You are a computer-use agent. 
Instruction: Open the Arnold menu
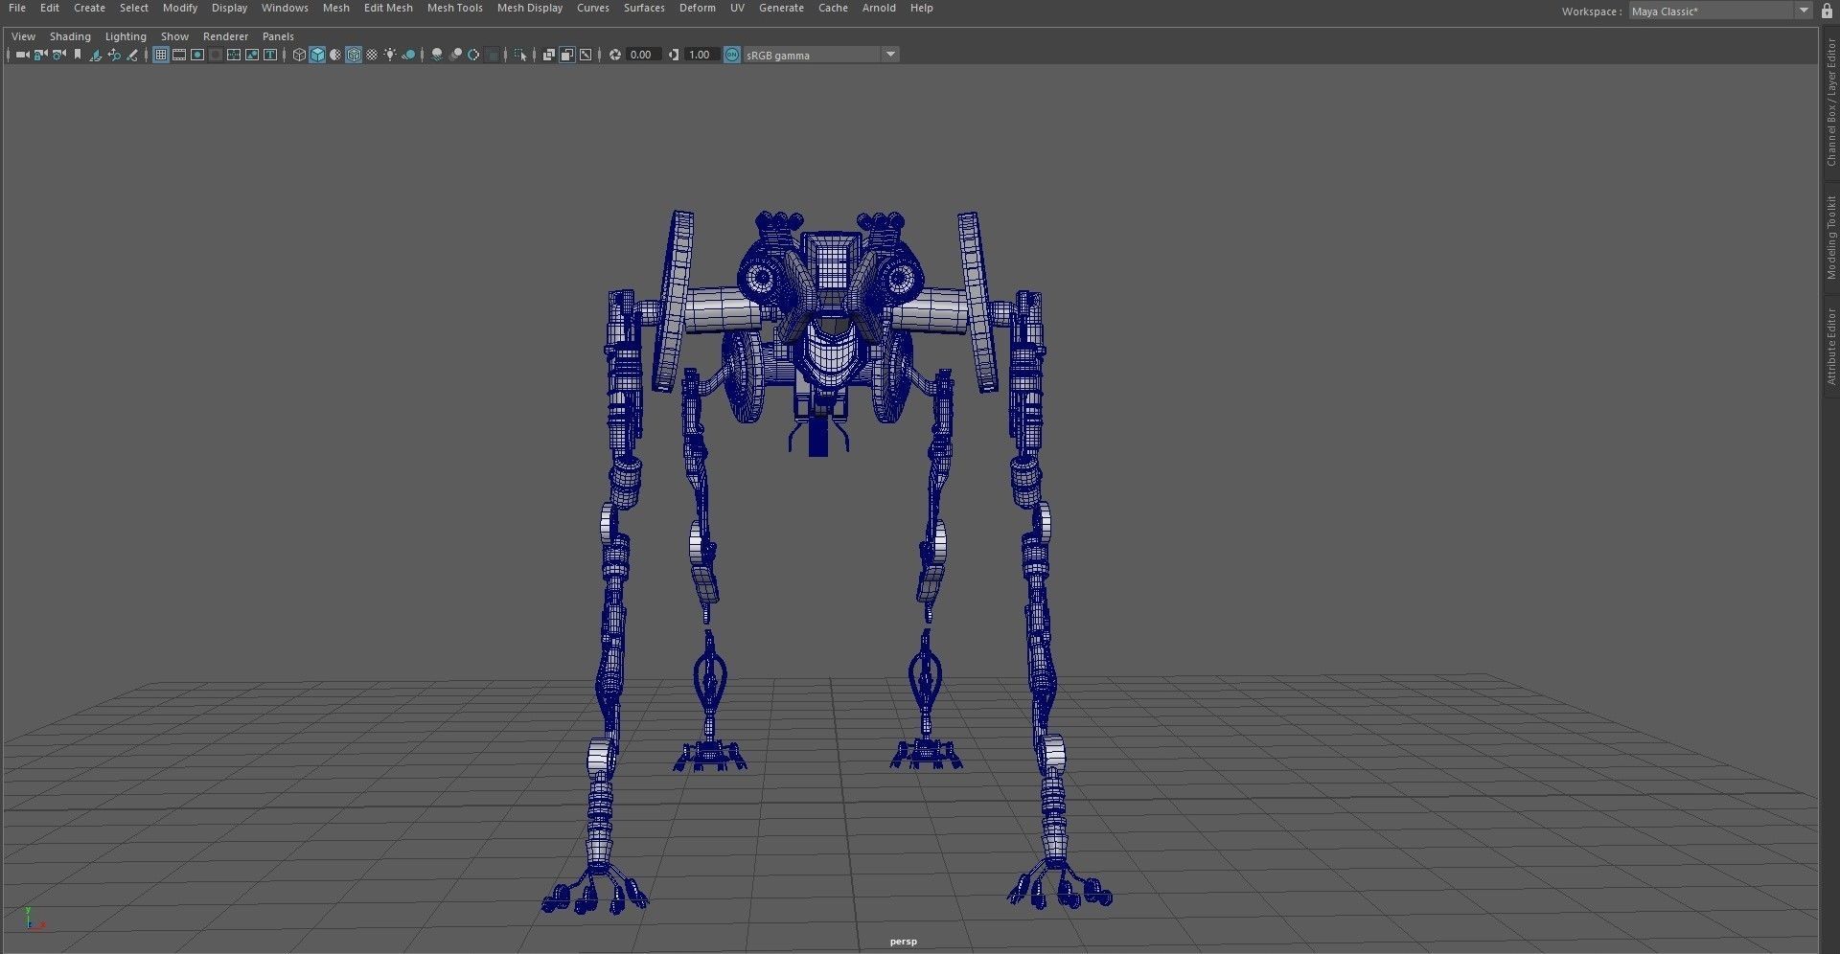coord(879,8)
